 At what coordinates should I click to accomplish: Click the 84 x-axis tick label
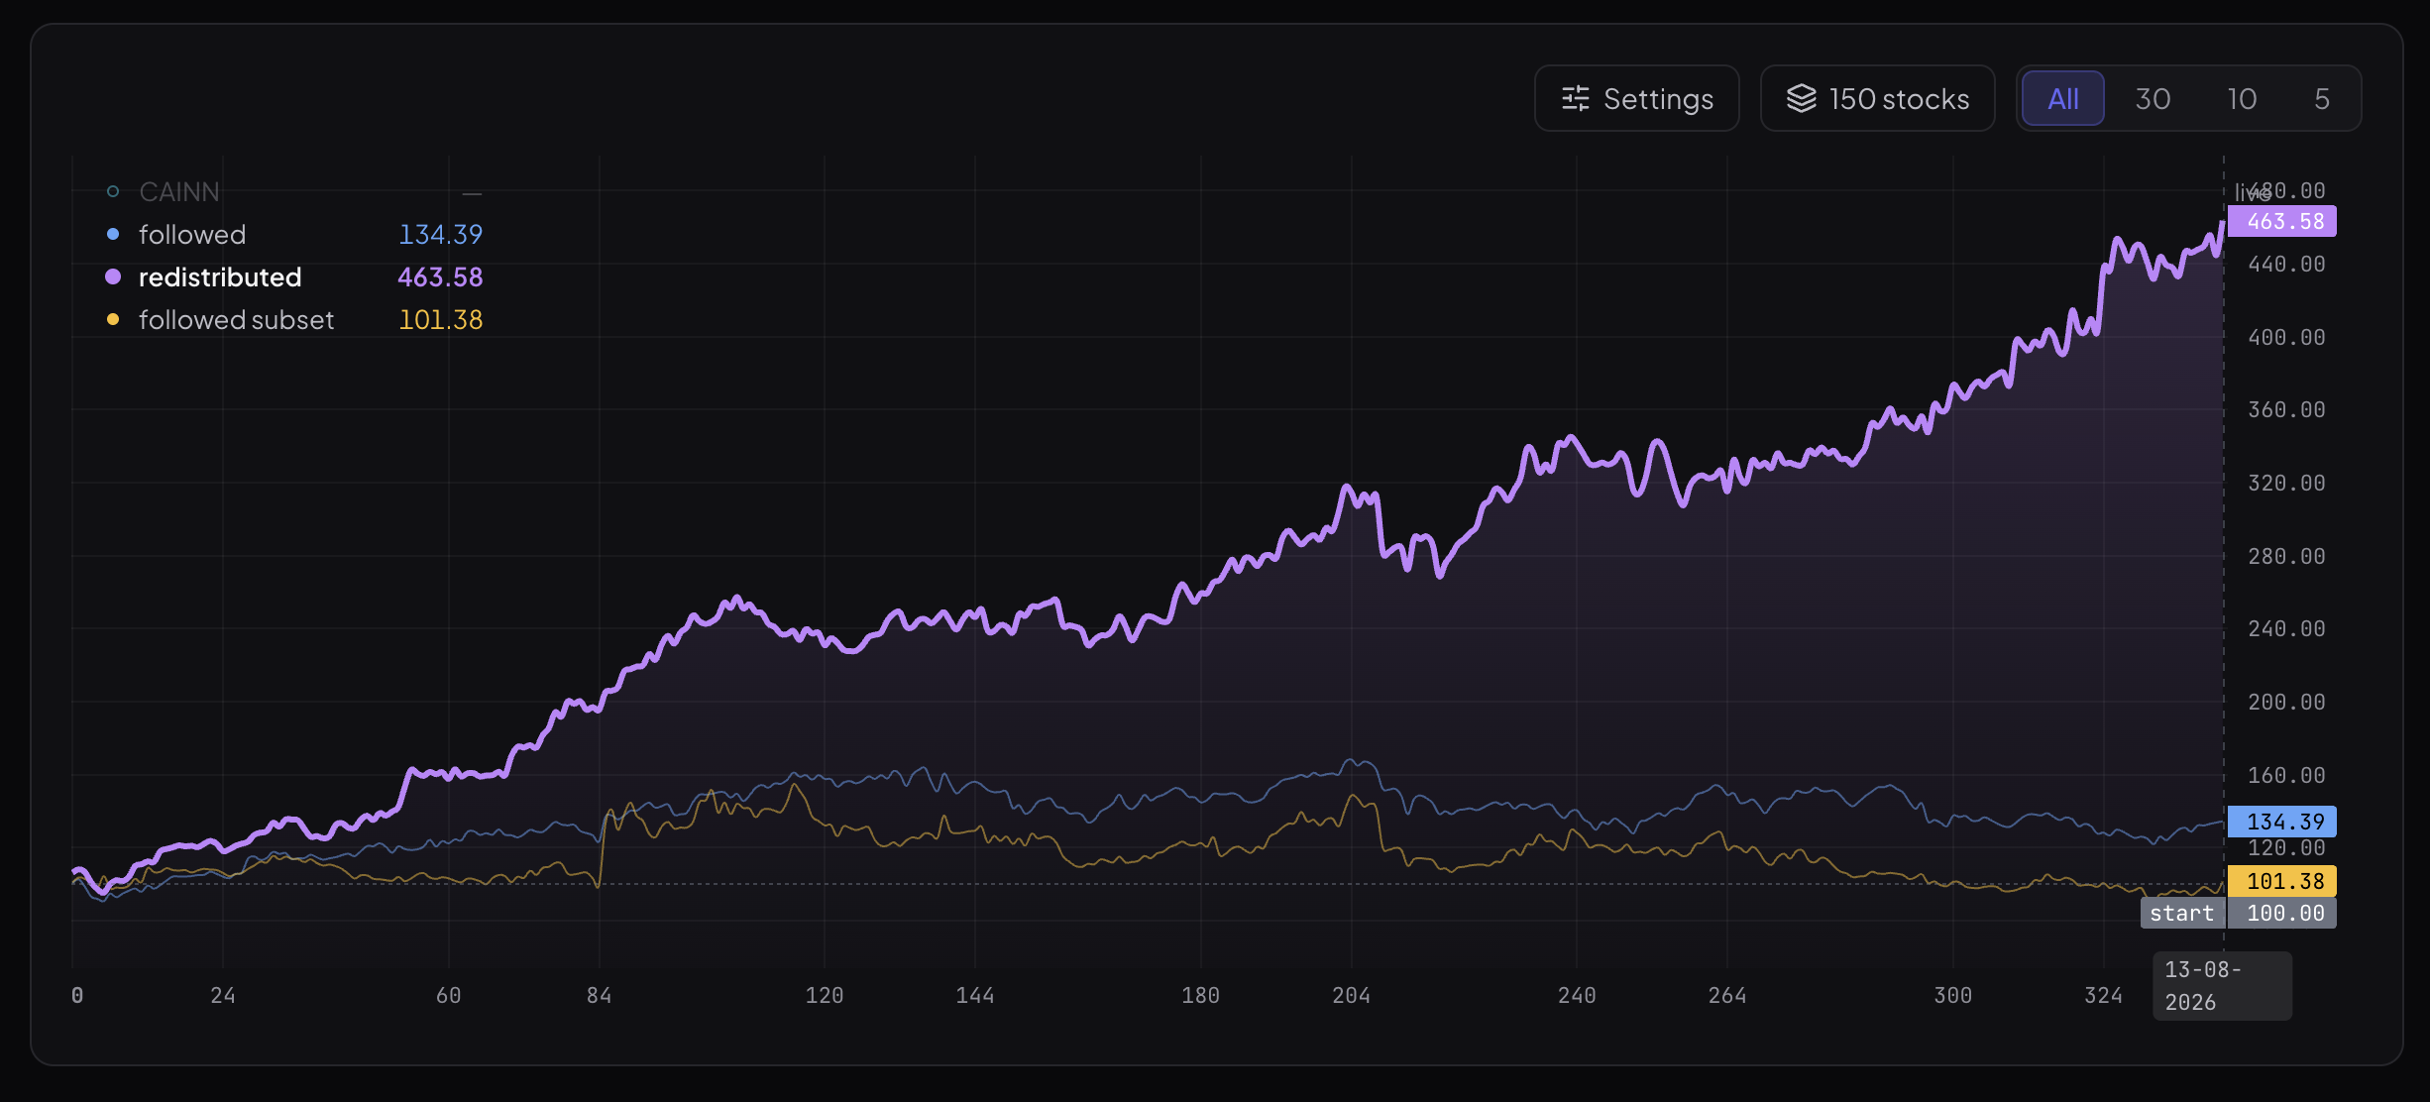click(599, 995)
